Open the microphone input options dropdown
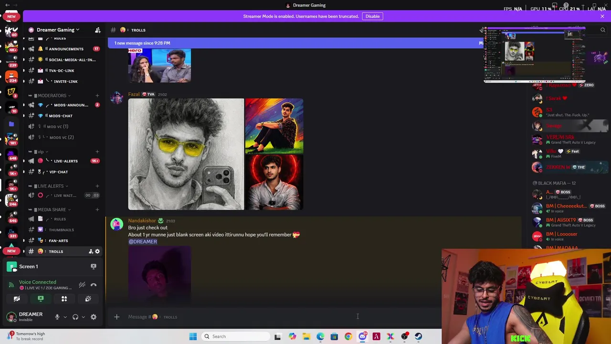Screen dimensions: 611x344 tap(65, 317)
